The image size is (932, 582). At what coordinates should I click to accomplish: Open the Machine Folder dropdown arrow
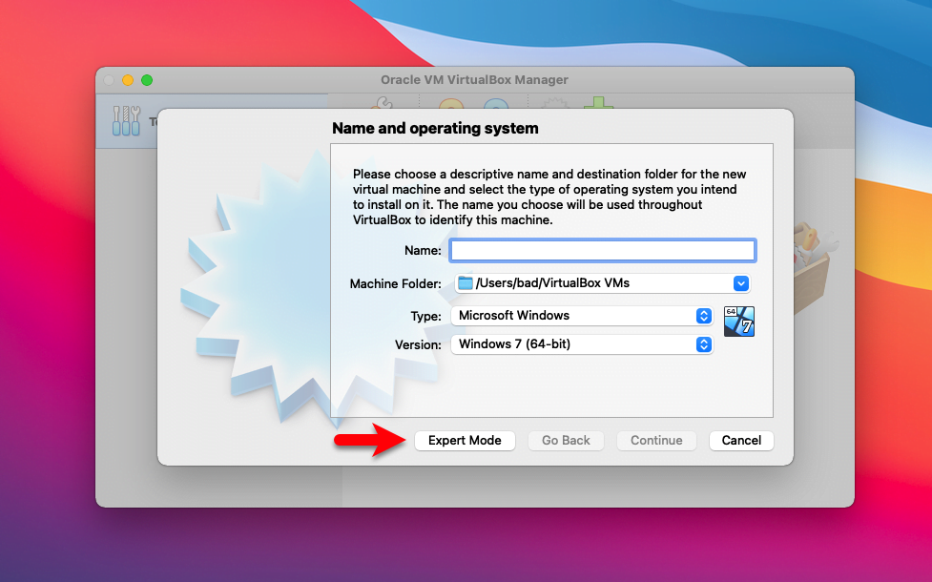(740, 283)
